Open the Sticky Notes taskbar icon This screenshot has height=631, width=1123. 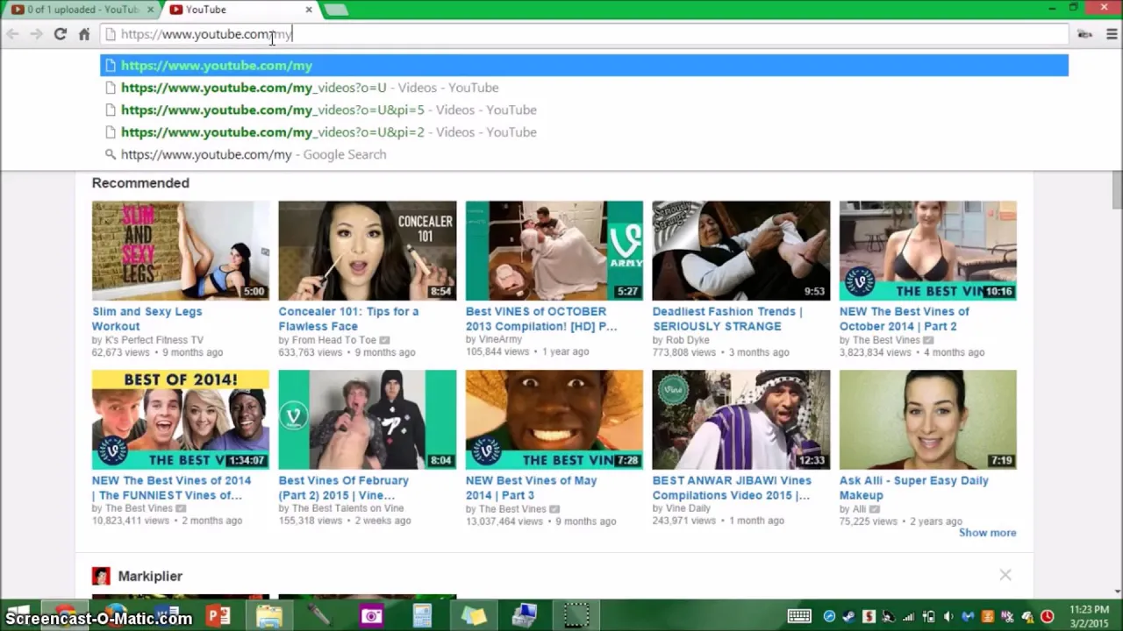(x=473, y=616)
